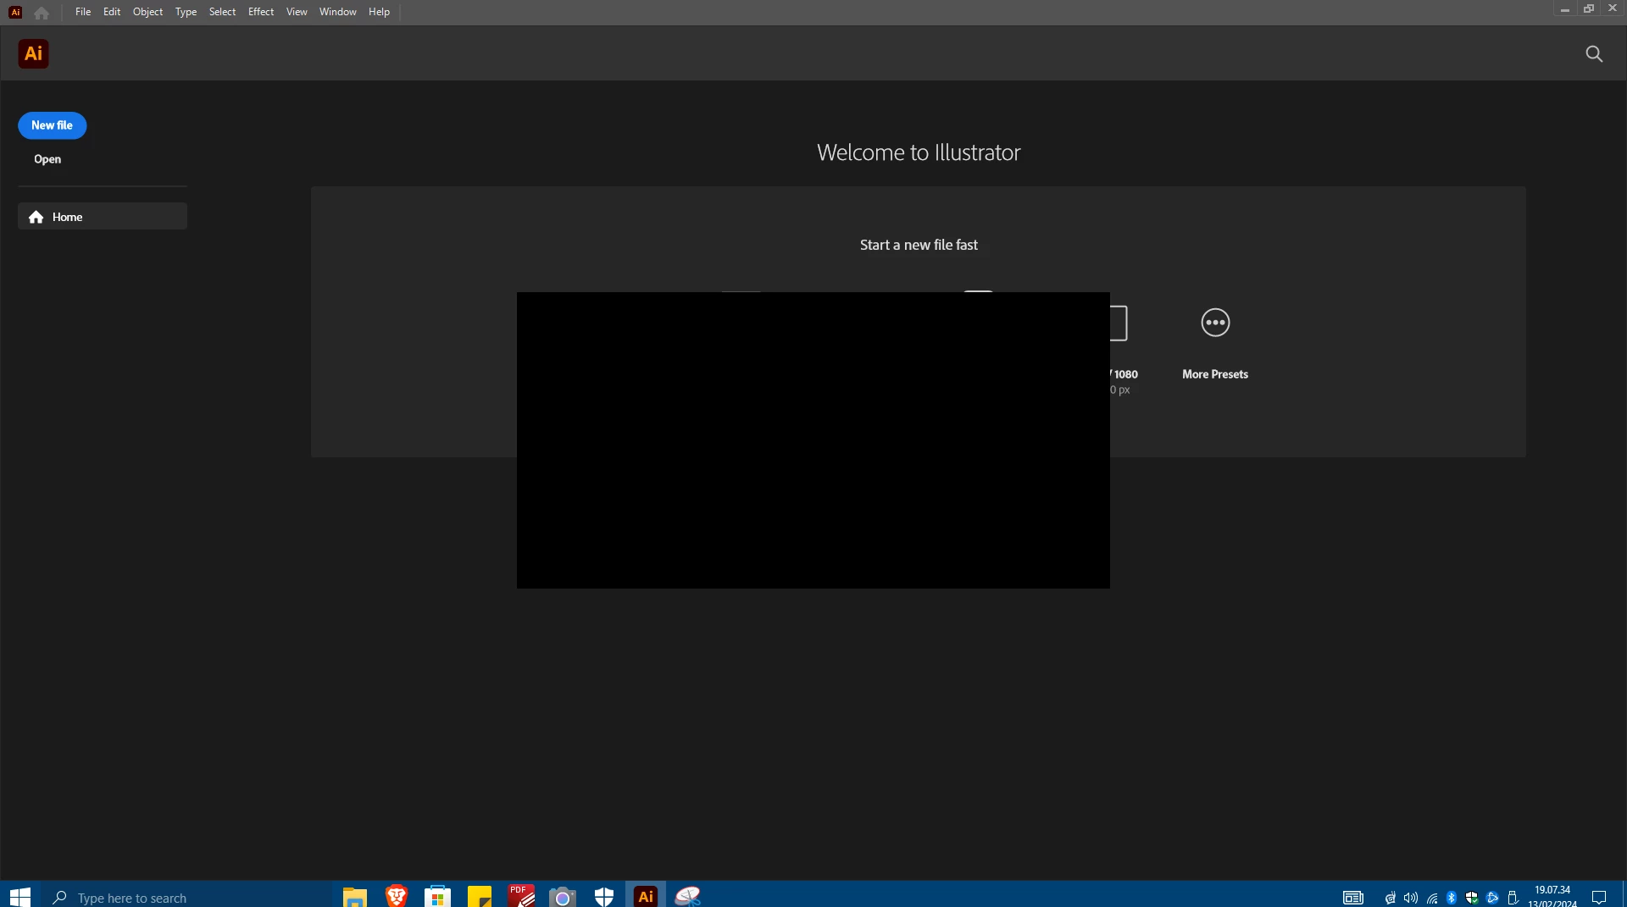Viewport: 1627px width, 907px height.
Task: Click the volume speaker icon in the tray
Action: tap(1411, 898)
